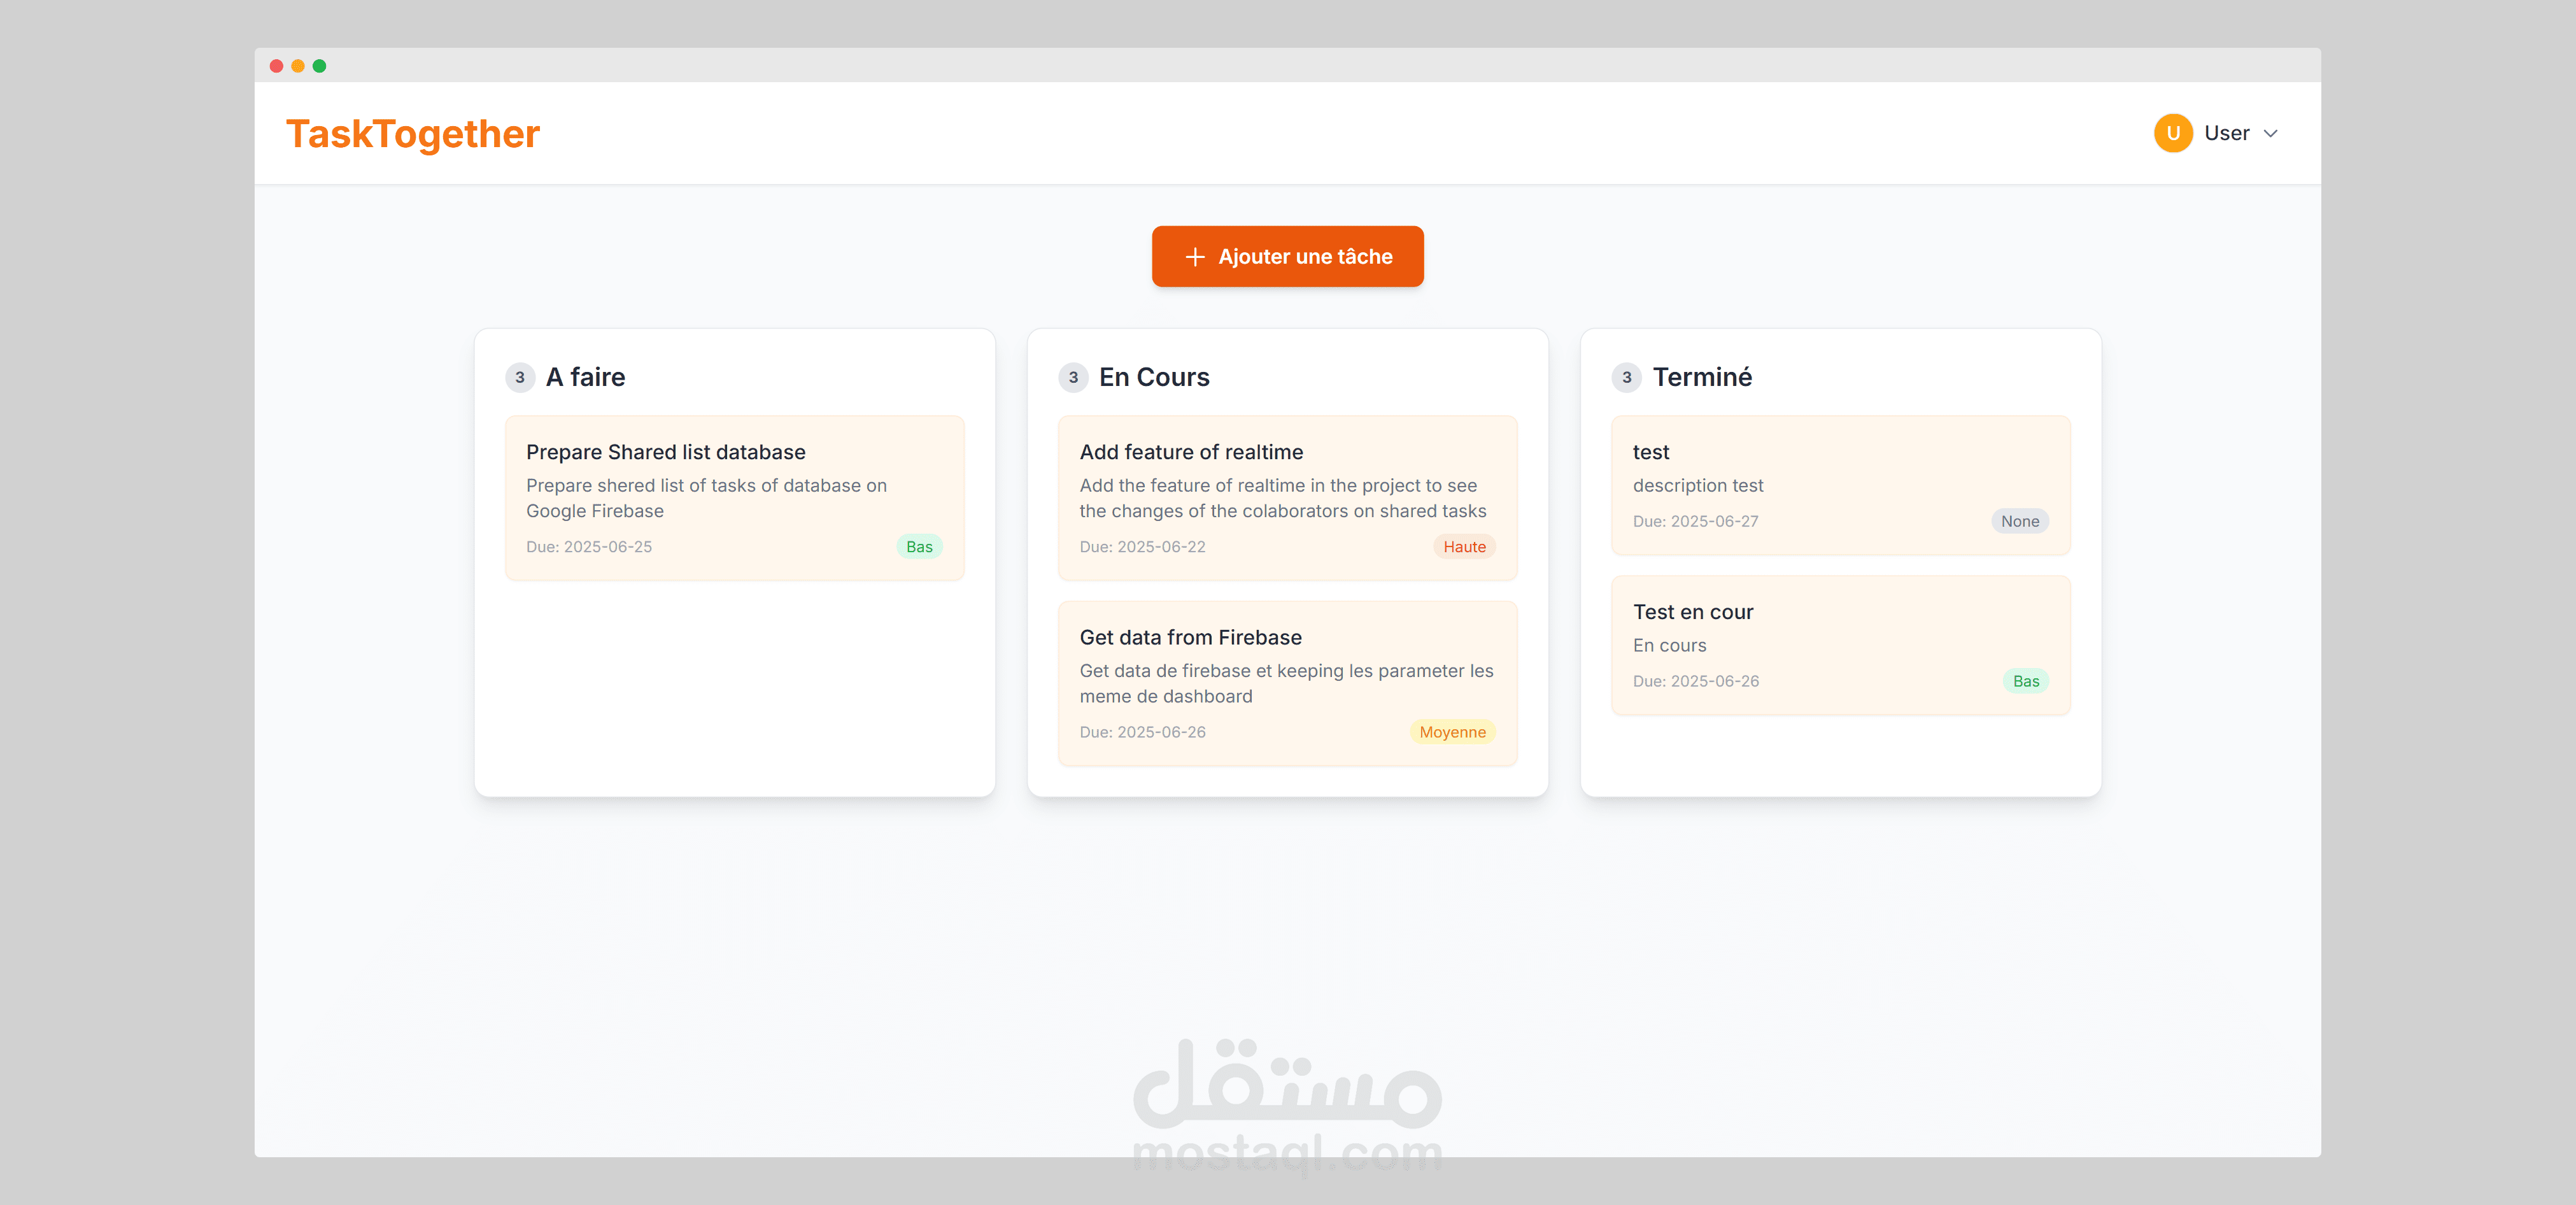Click the En Cours count badge

1073,378
